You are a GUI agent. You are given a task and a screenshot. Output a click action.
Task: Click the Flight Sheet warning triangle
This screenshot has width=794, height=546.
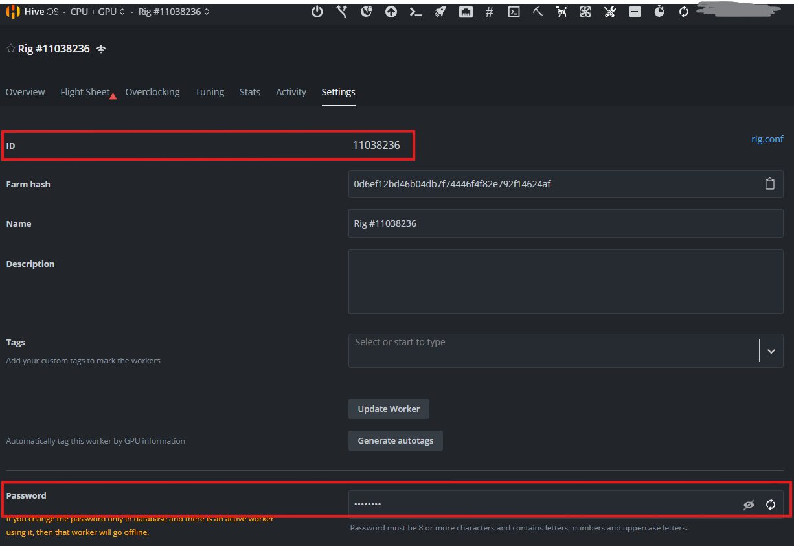[x=113, y=97]
